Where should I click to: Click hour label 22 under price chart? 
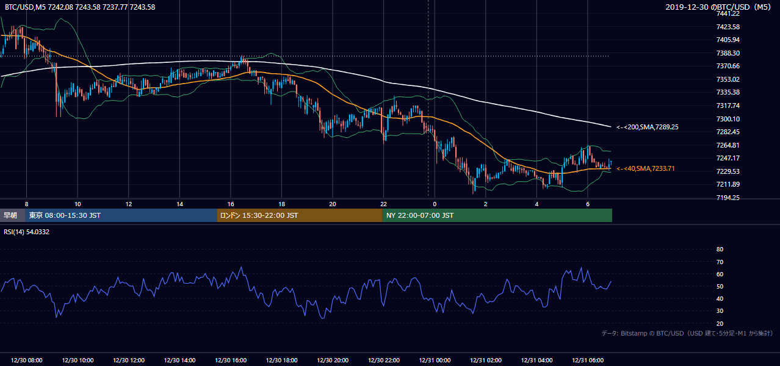[x=383, y=204]
